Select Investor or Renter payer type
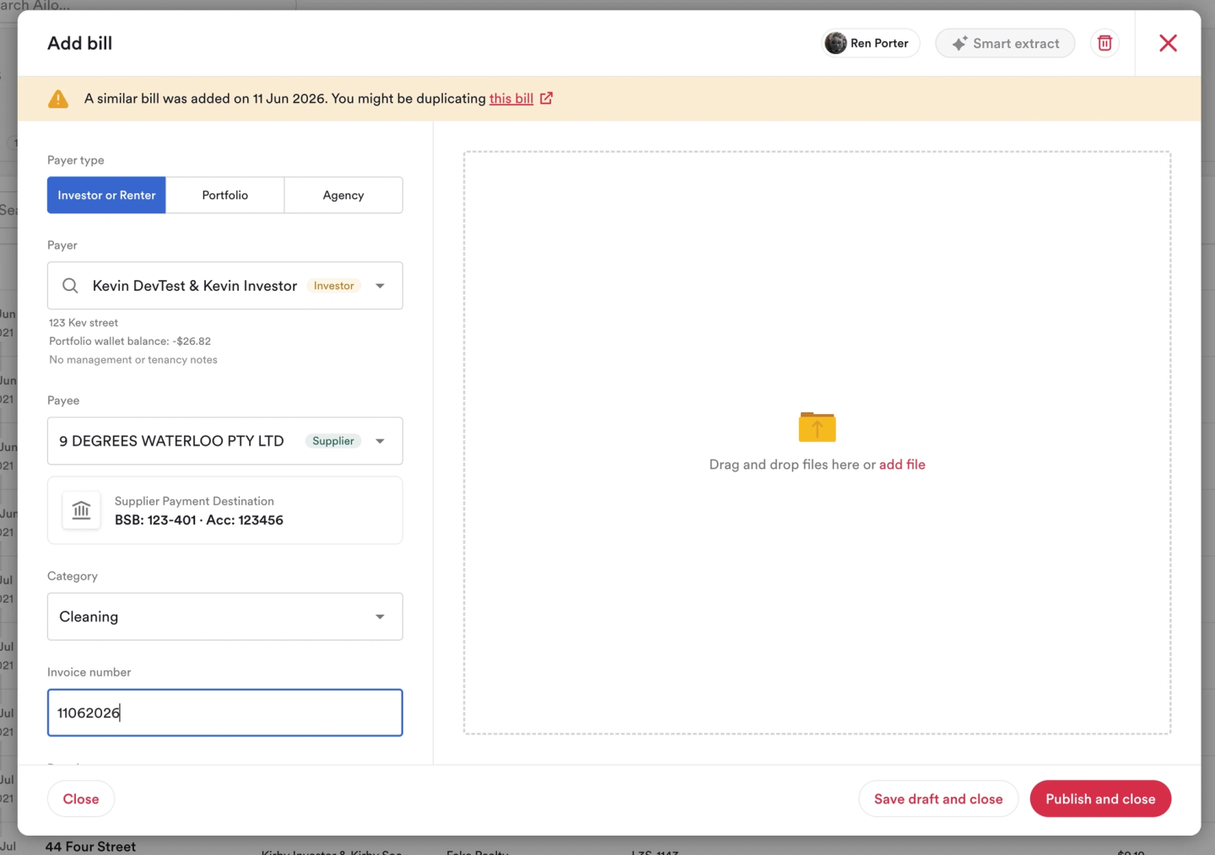The image size is (1215, 855). tap(106, 195)
